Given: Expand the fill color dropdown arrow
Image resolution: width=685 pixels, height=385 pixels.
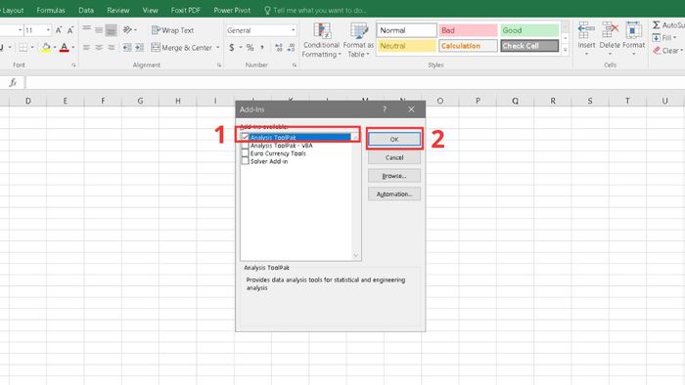Looking at the screenshot, I should [x=55, y=47].
